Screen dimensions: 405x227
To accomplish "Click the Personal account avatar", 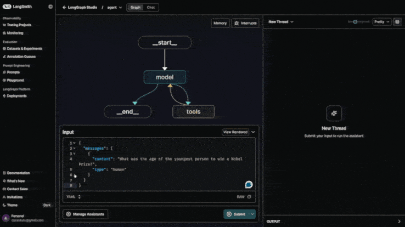I will click(5, 218).
